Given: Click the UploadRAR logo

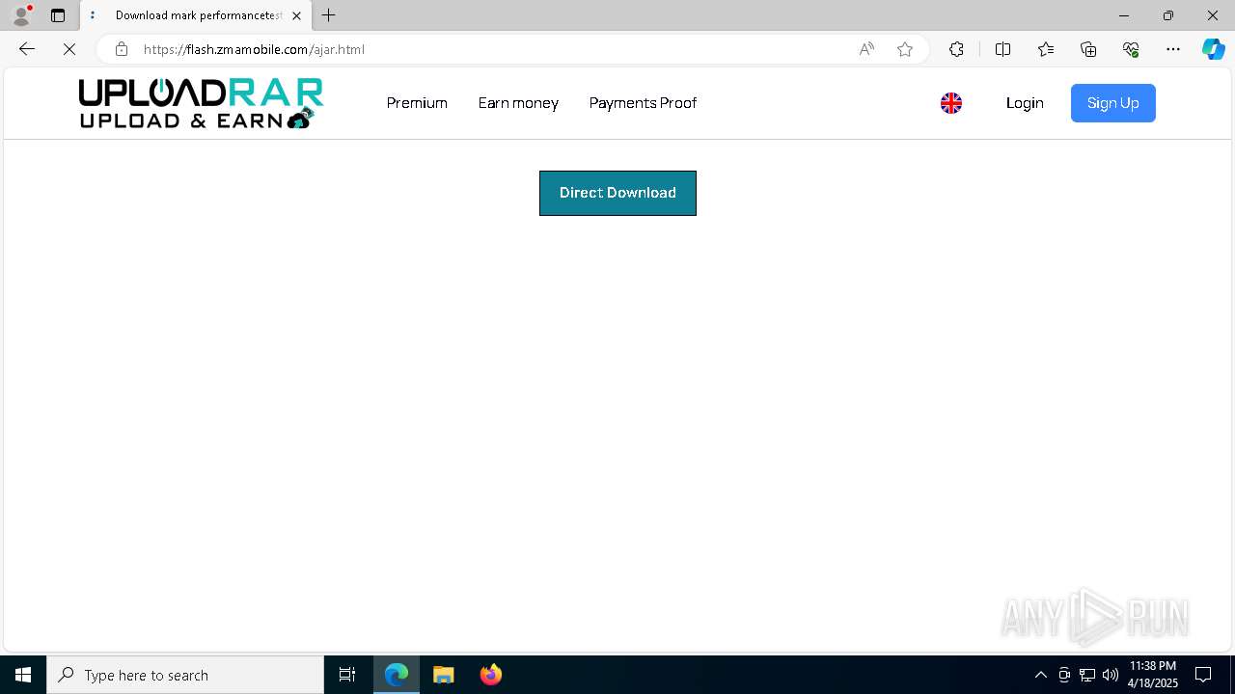Looking at the screenshot, I should click(201, 103).
